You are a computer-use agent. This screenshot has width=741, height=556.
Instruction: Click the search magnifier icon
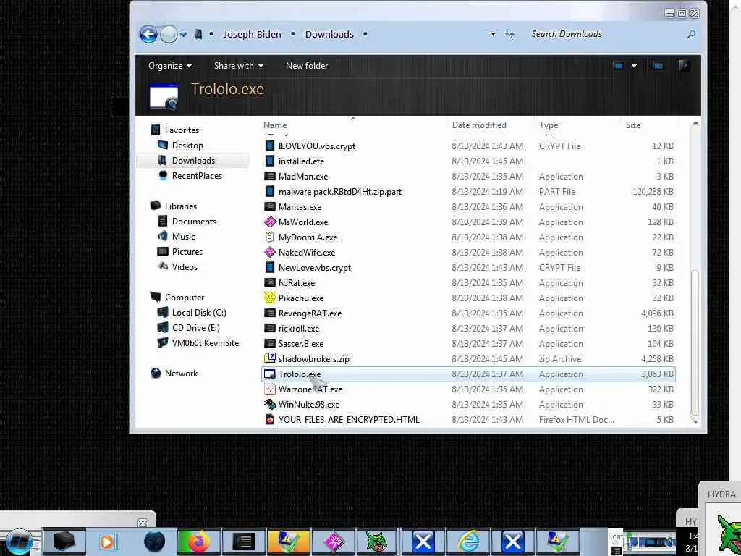[x=691, y=34]
